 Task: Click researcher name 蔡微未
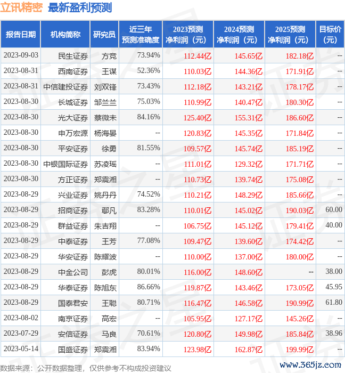pos(105,118)
